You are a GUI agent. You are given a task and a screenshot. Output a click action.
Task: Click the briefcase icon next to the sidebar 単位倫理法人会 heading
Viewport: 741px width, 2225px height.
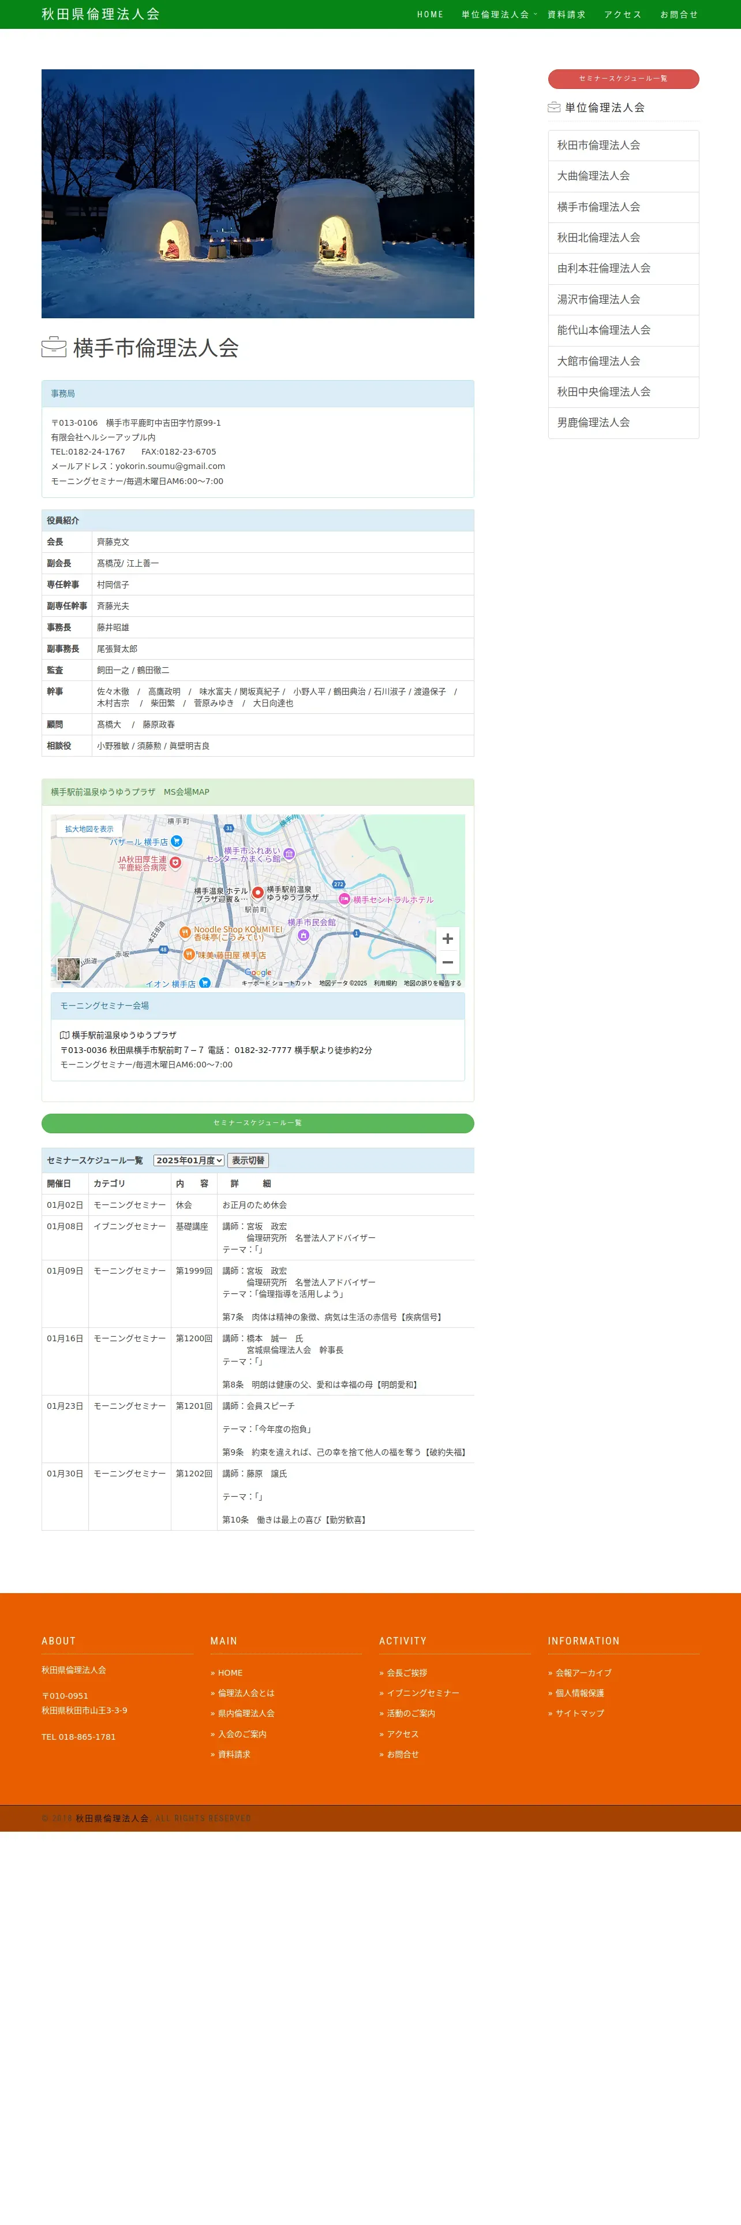[x=554, y=107]
